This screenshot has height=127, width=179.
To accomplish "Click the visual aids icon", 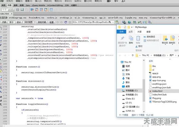I will click(x=150, y=22).
